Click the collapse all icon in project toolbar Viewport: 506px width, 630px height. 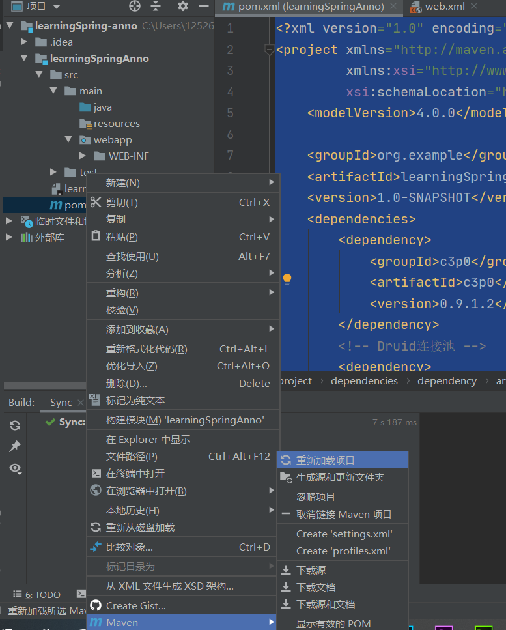pos(156,6)
